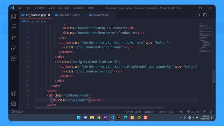
Task: Click the VS Code logo icon
Action: point(12,8)
